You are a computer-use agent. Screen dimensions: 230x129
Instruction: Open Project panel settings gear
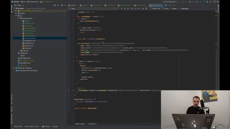coord(62,5)
